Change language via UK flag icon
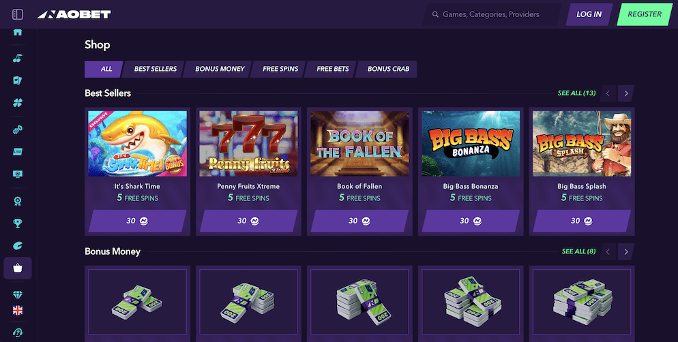678x342 pixels. pyautogui.click(x=17, y=311)
